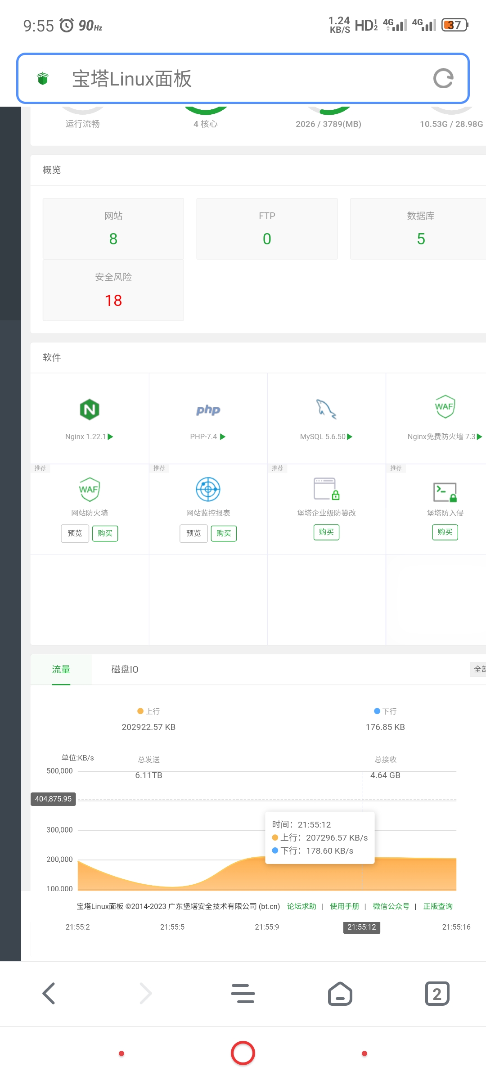Click the memory usage "2026 / 3789(MB)" text
The height and width of the screenshot is (1080, 486).
328,124
